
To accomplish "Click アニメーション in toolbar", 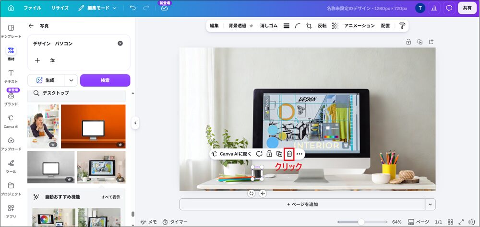I will click(x=360, y=26).
